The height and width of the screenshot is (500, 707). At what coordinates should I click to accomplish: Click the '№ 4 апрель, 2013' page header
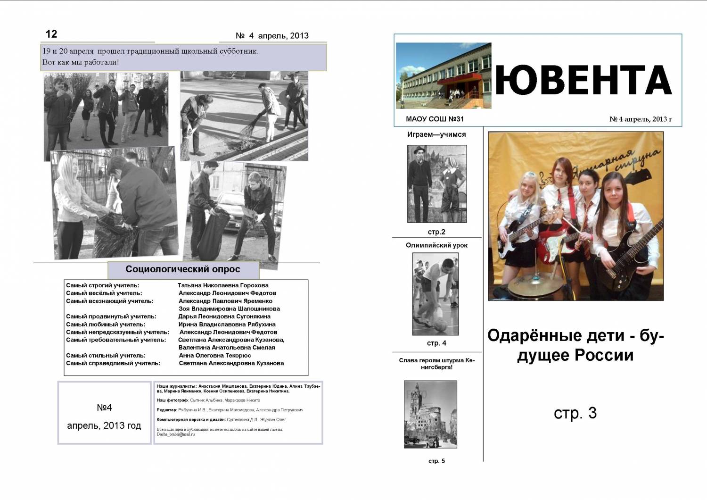tap(272, 35)
